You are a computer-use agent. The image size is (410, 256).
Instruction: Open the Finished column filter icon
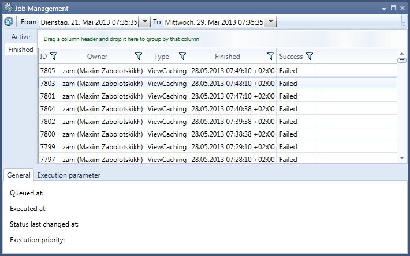coord(270,57)
